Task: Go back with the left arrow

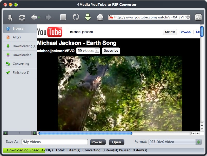Action: tap(34, 17)
